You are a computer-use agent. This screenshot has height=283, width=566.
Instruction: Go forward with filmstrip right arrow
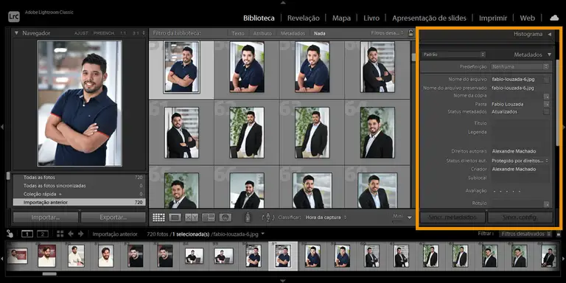point(80,234)
